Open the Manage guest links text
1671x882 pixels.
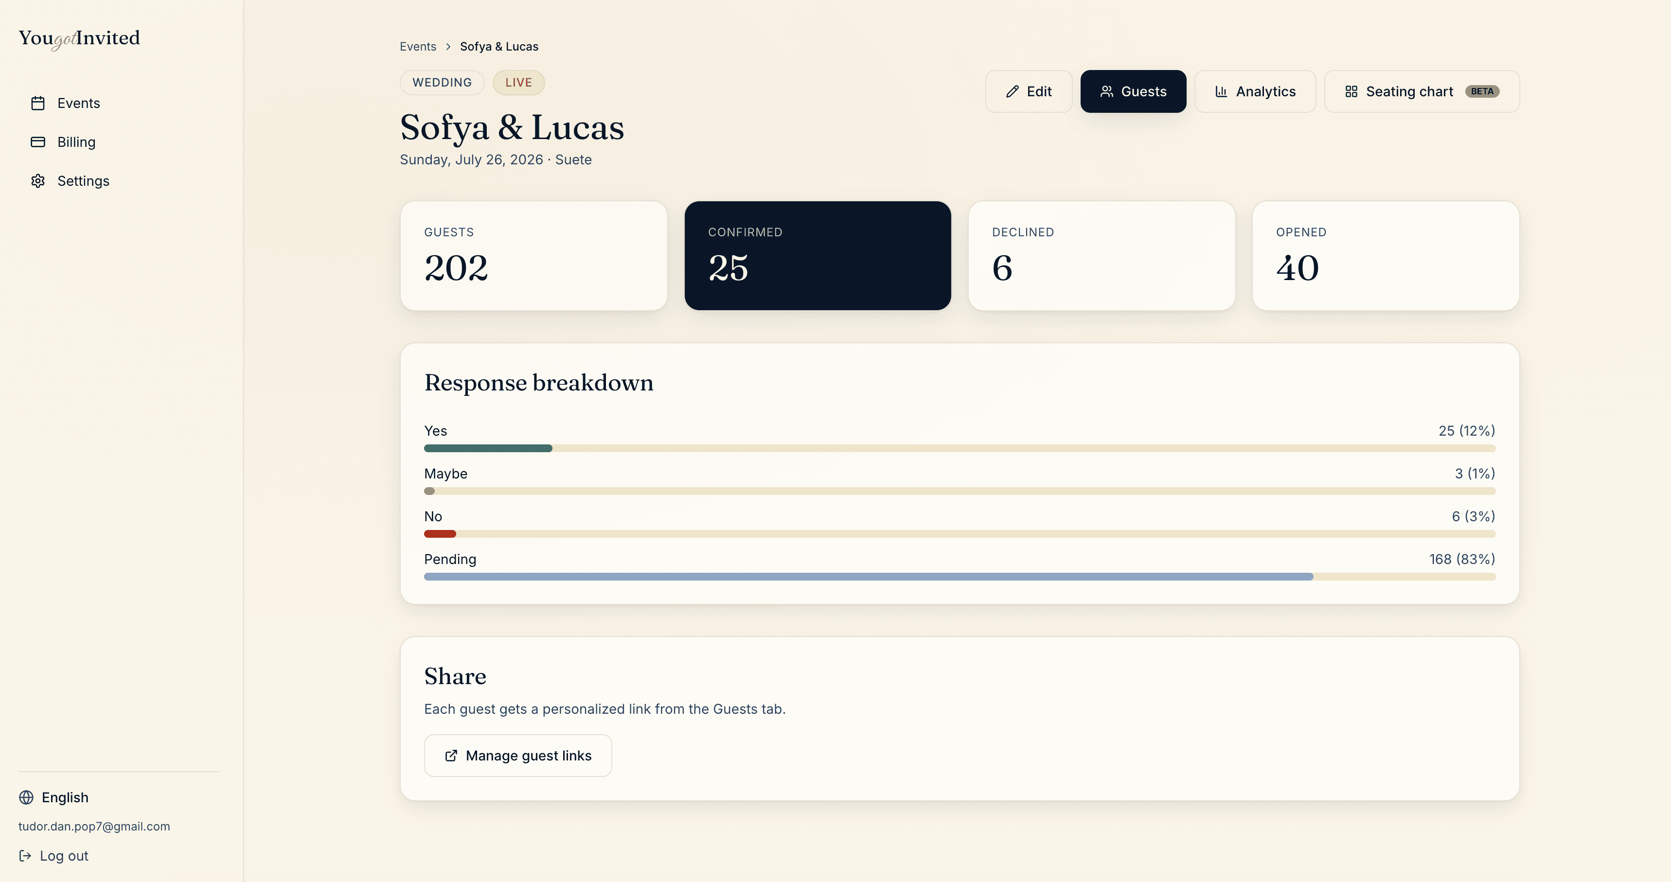click(528, 756)
